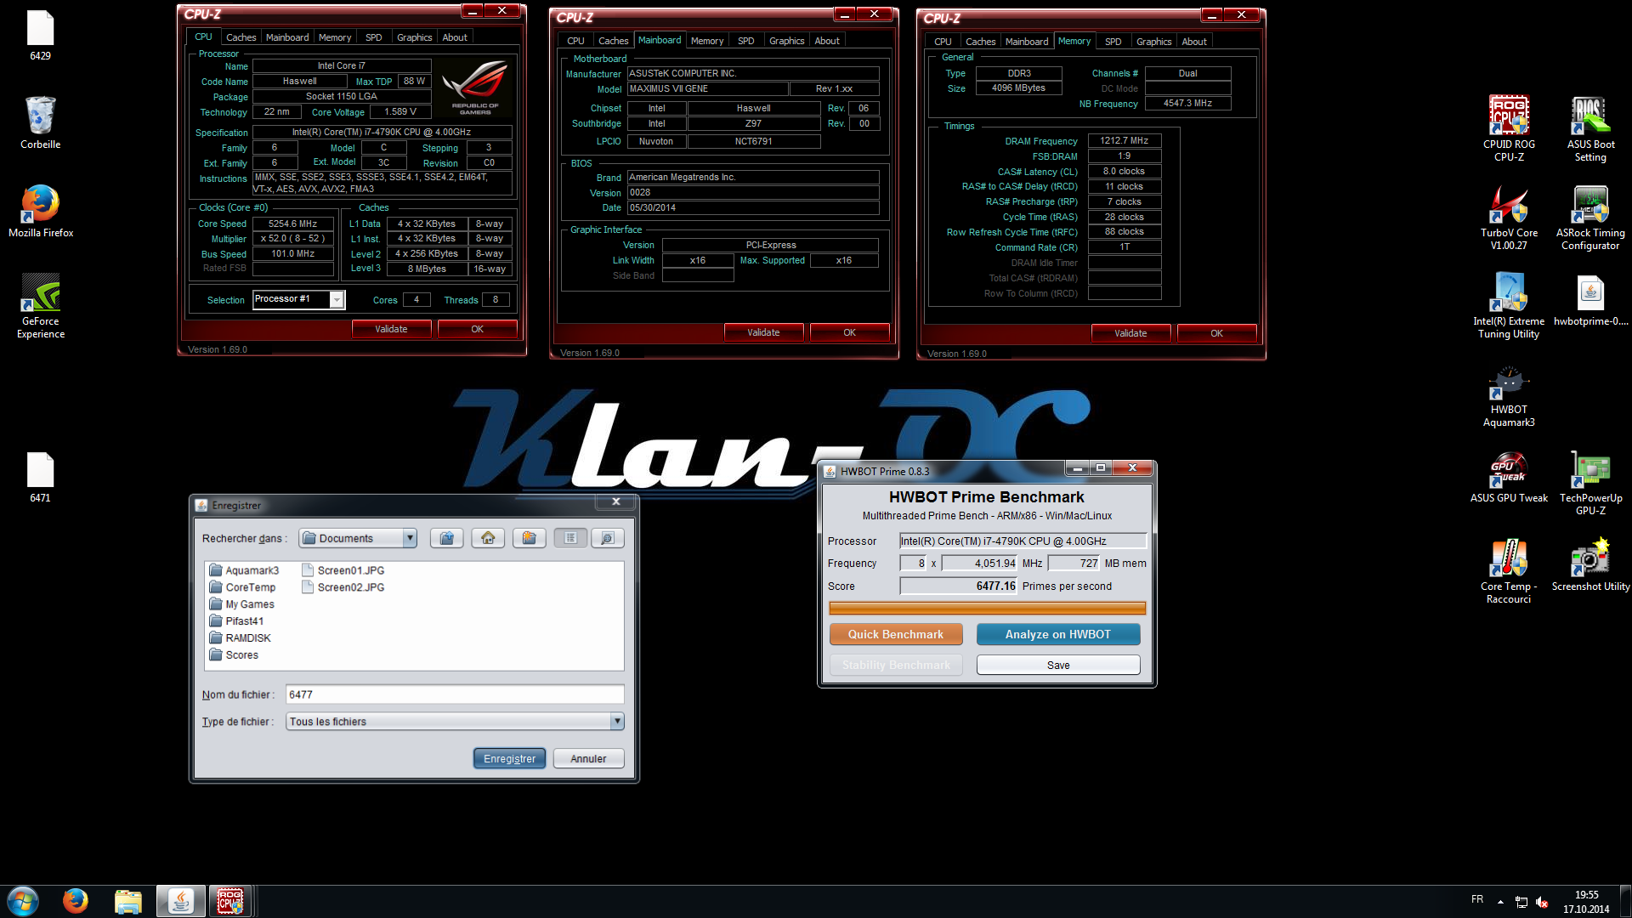This screenshot has width=1632, height=918.
Task: Open the Type de fichier dropdown
Action: [x=617, y=722]
